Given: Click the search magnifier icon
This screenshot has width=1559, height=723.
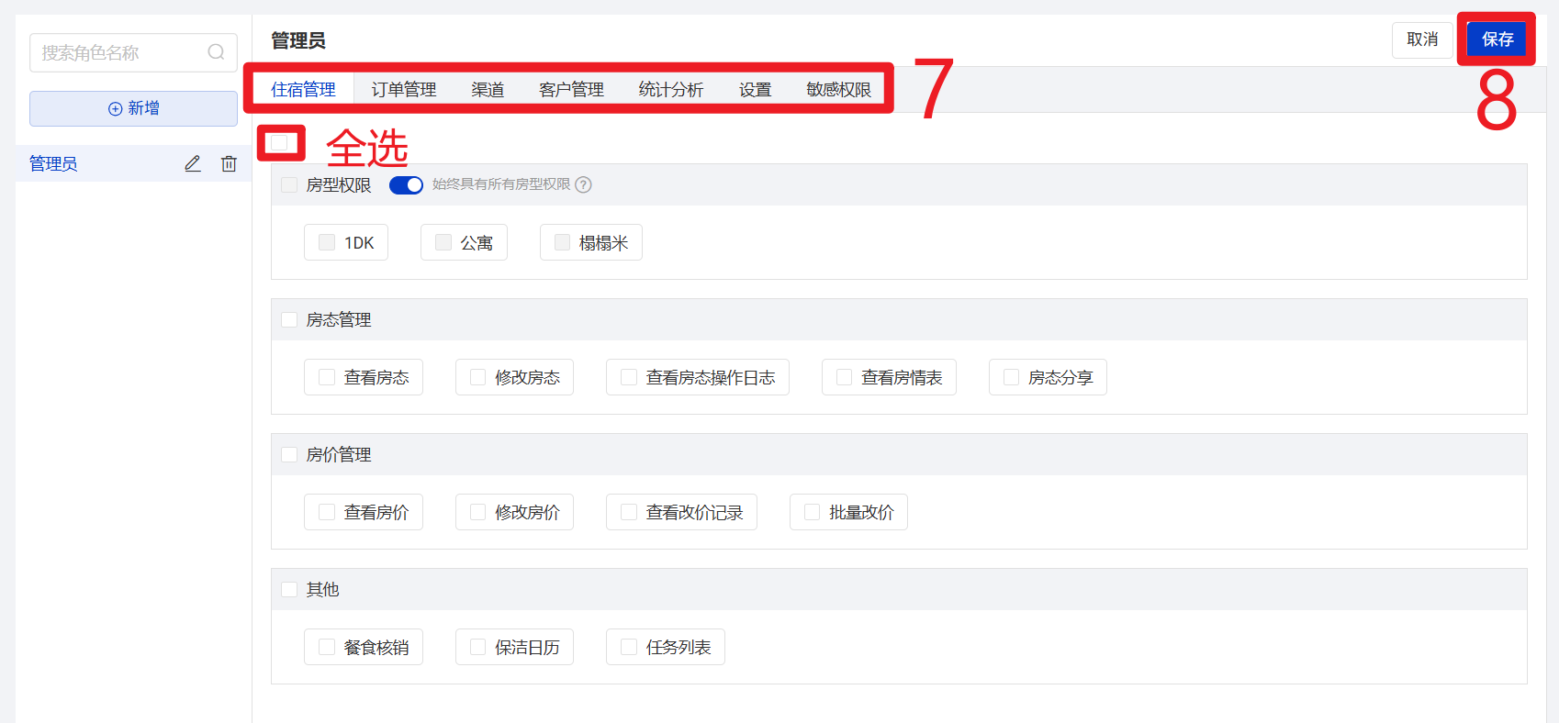Looking at the screenshot, I should 216,52.
